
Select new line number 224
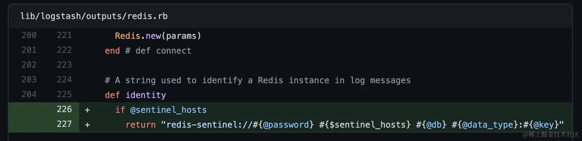64,80
